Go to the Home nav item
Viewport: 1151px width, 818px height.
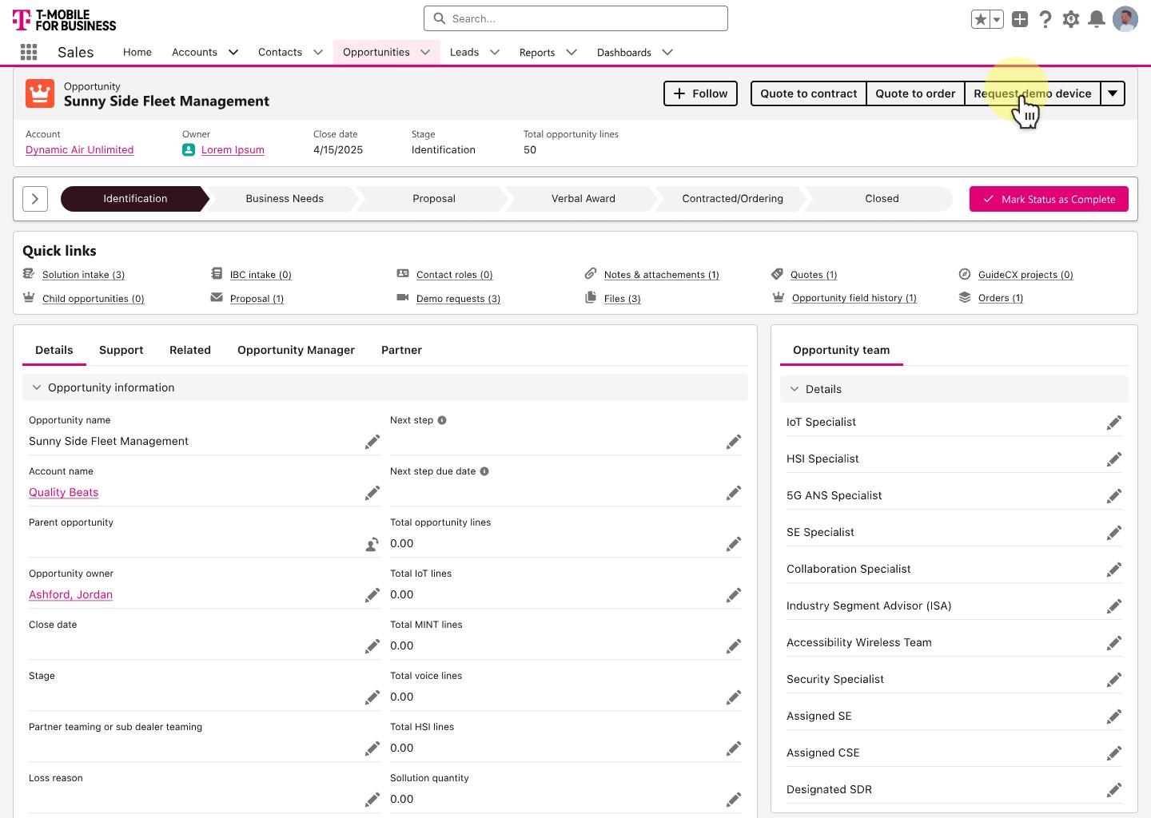tap(137, 52)
